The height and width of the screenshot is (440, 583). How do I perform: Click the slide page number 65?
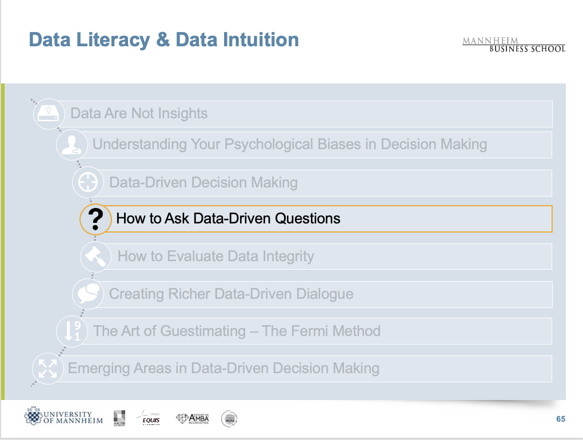click(x=561, y=419)
